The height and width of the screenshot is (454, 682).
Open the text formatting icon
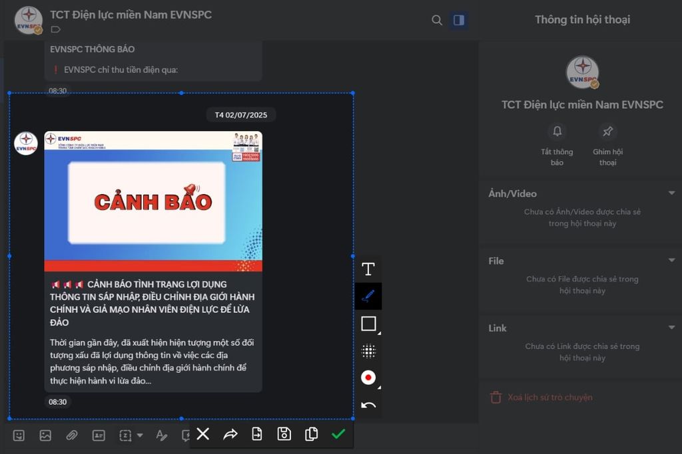tap(161, 435)
